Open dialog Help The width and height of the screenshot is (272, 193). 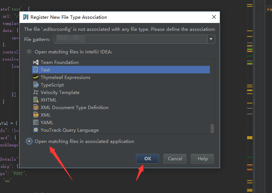click(202, 158)
